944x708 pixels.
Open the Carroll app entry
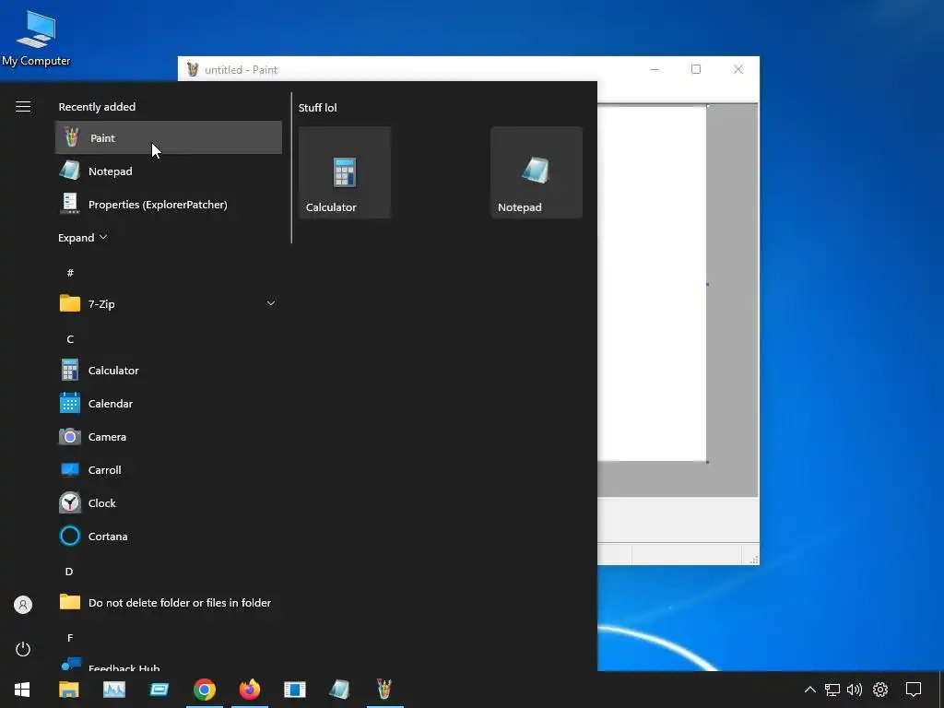pos(169,469)
